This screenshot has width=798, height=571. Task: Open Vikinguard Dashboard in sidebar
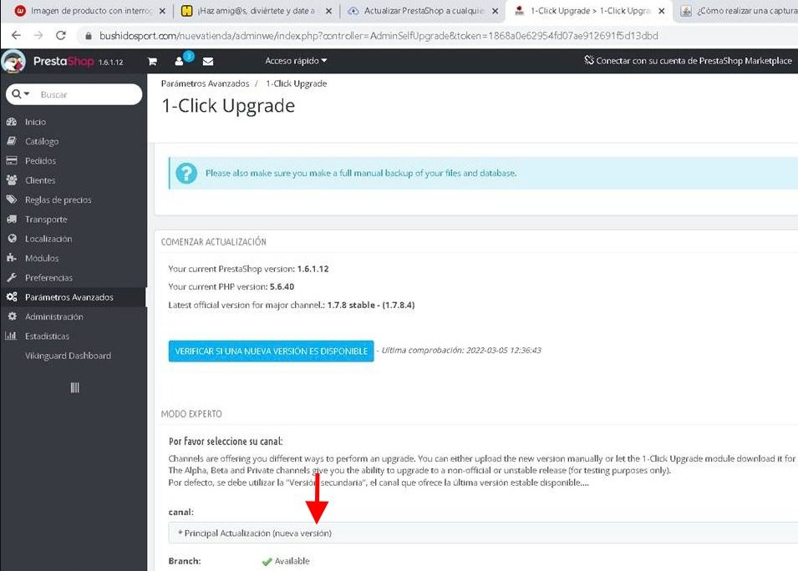69,356
